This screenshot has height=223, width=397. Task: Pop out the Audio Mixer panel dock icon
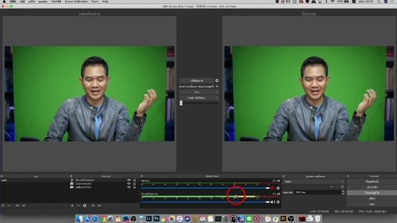tap(142, 176)
